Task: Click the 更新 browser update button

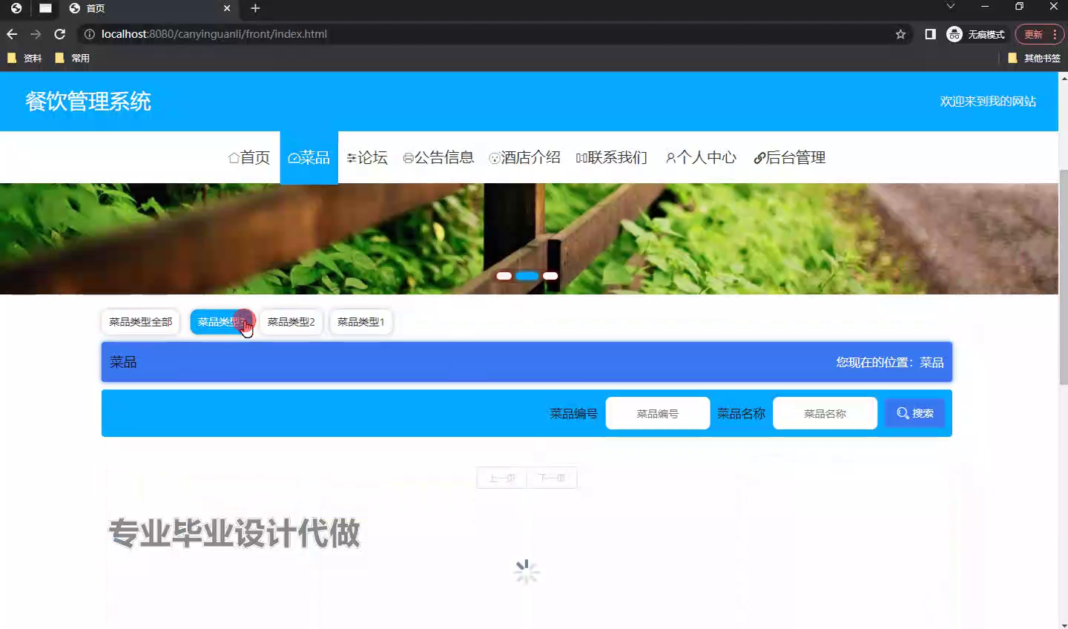Action: pos(1039,34)
